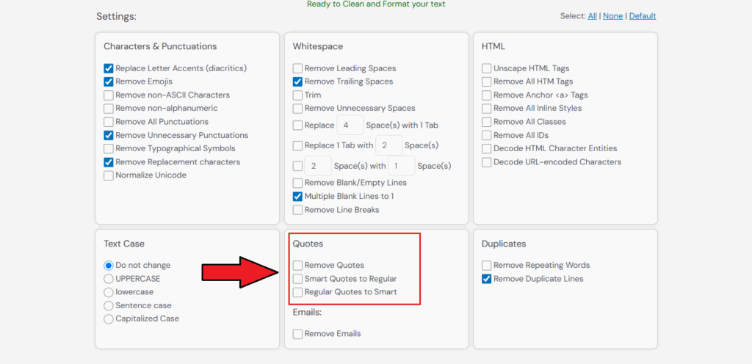Screen dimensions: 752x364
Task: Enable Replace Space(s) with 1 Tab checkbox
Action: 297,125
